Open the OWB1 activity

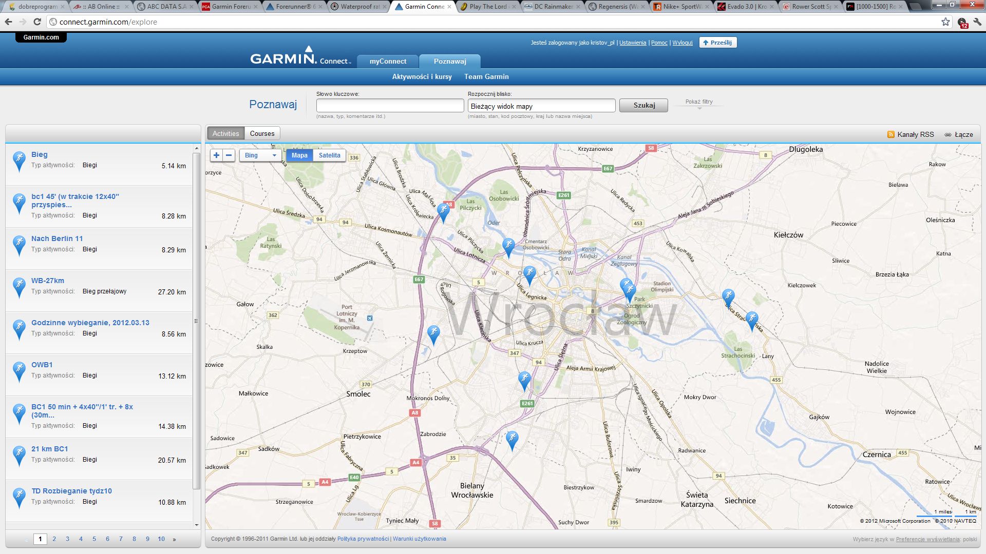coord(42,365)
